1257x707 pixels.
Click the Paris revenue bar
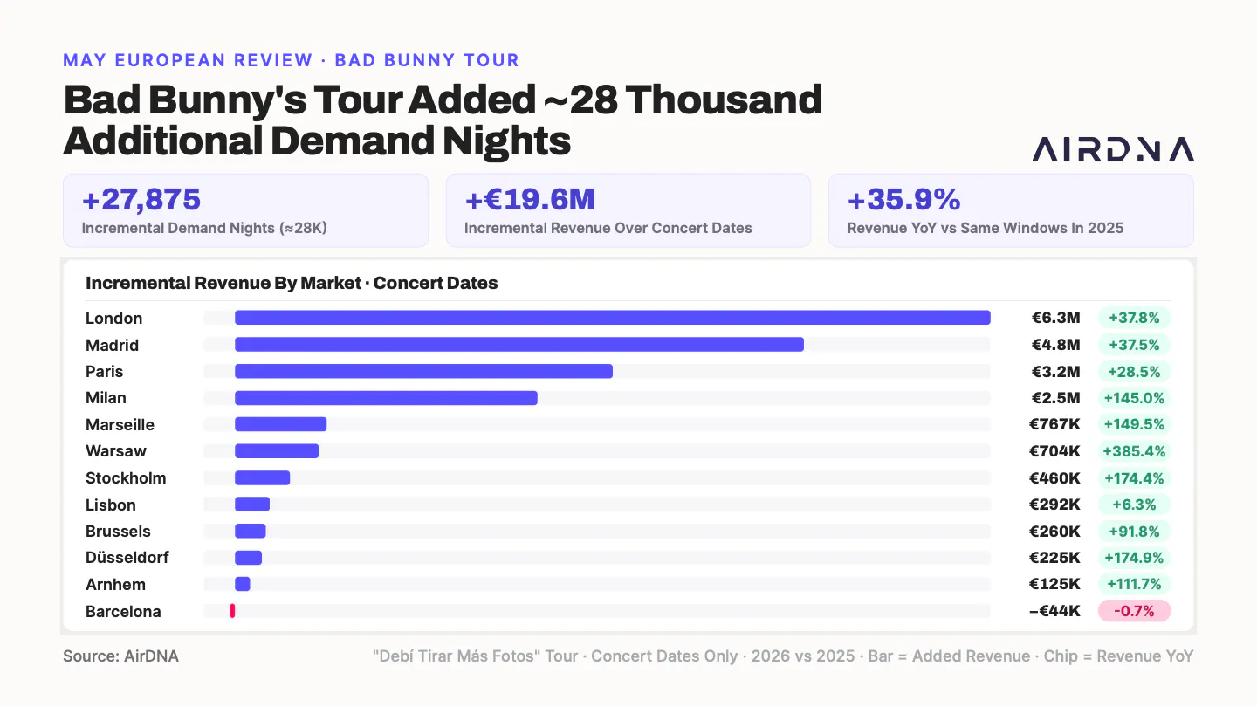click(423, 371)
